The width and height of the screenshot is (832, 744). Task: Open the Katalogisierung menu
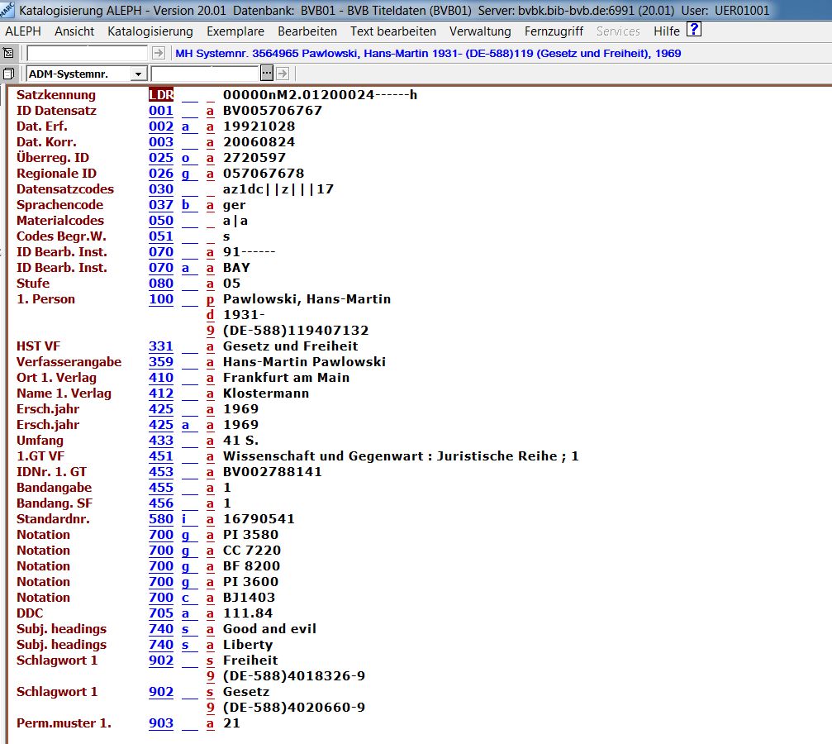click(150, 31)
